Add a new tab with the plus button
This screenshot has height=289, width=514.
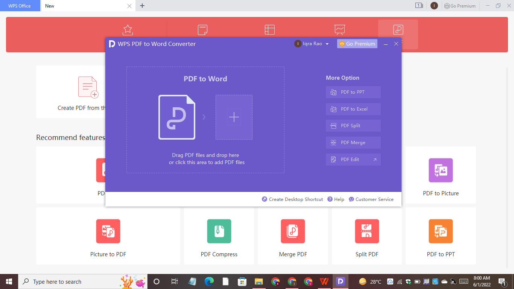(x=142, y=6)
